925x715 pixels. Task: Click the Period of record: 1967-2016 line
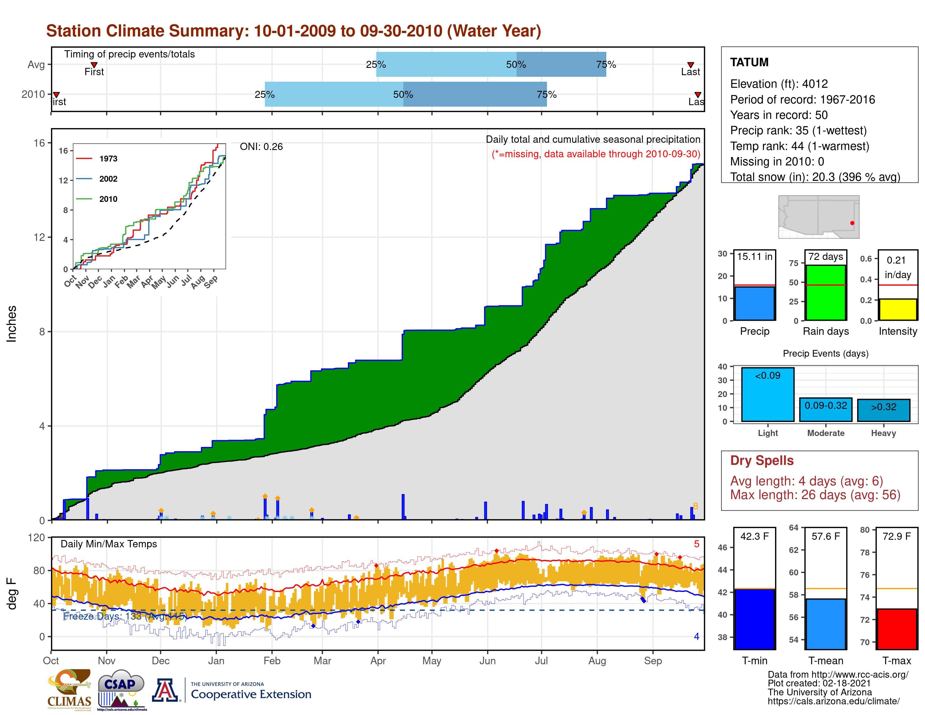coord(803,100)
